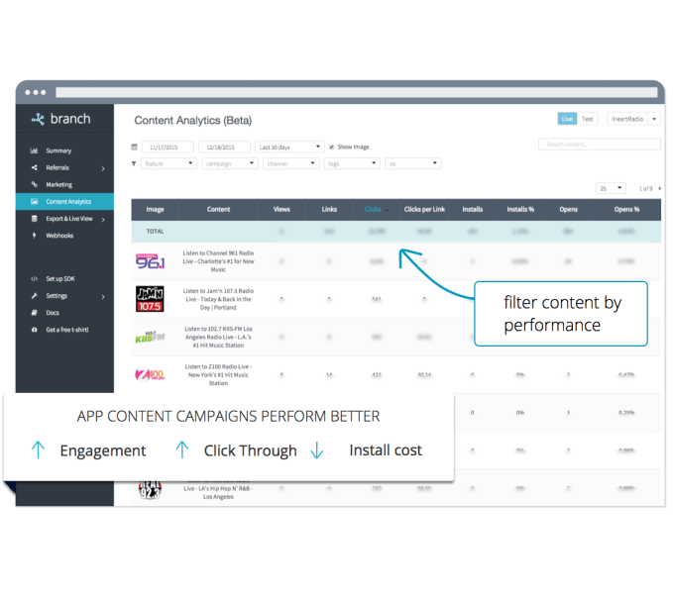This screenshot has height=600, width=673.
Task: Click Get a free t-shirt link
Action: tap(67, 330)
